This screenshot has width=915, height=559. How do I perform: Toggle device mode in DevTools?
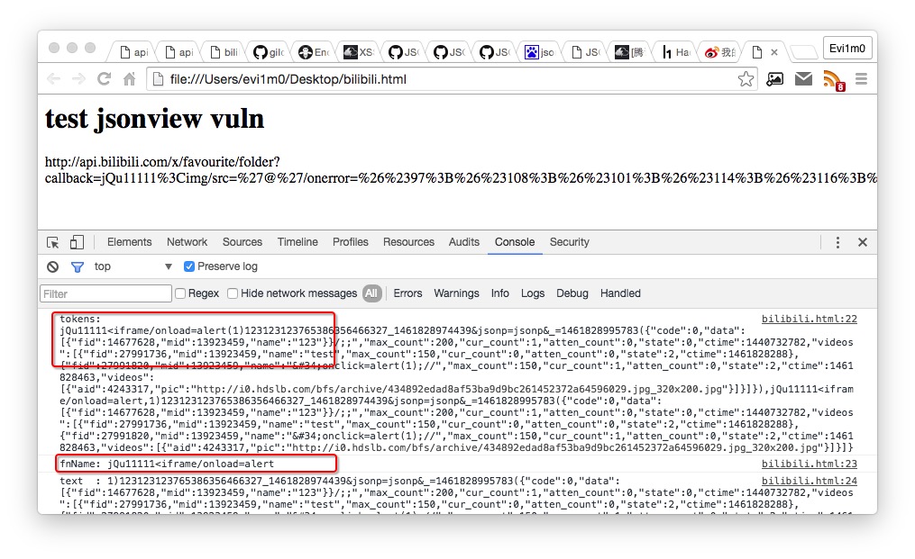pos(77,242)
